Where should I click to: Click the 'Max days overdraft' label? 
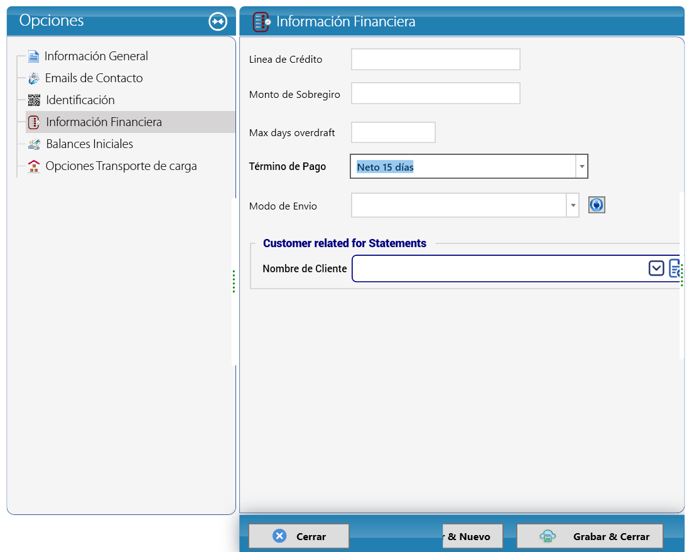(x=291, y=133)
